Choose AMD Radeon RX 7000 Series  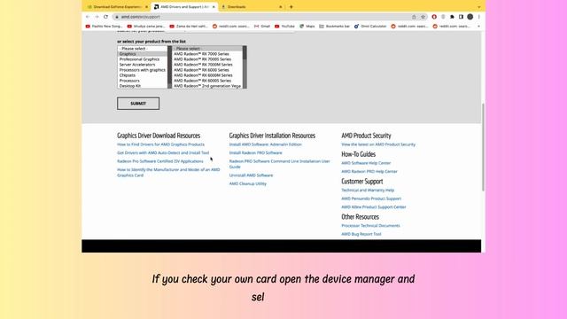pos(207,54)
